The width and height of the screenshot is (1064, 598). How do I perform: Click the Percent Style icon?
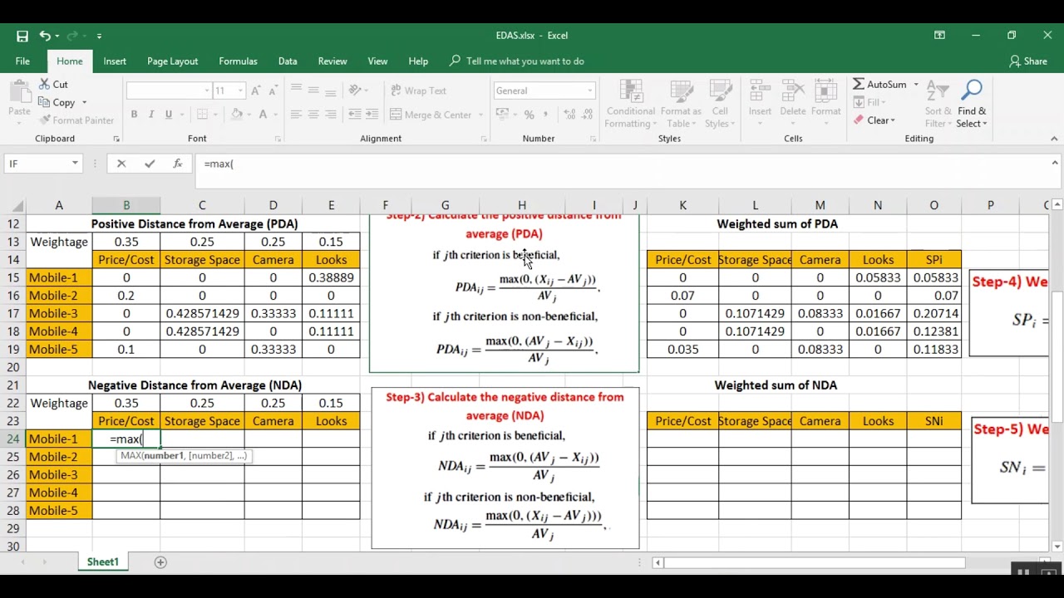[x=529, y=115]
